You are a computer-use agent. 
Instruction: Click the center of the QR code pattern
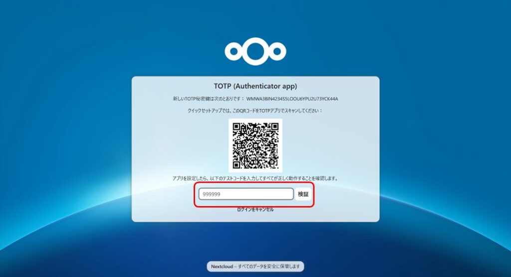click(x=255, y=146)
